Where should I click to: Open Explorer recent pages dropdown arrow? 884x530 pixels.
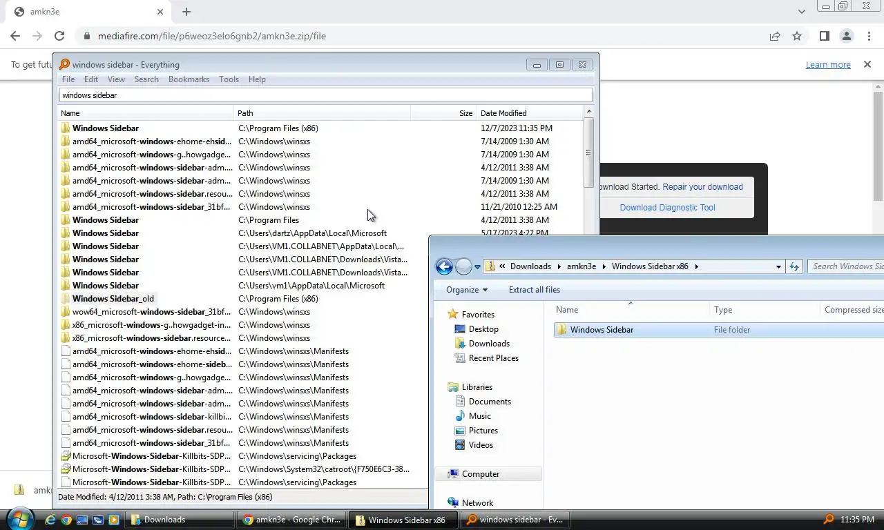point(477,267)
